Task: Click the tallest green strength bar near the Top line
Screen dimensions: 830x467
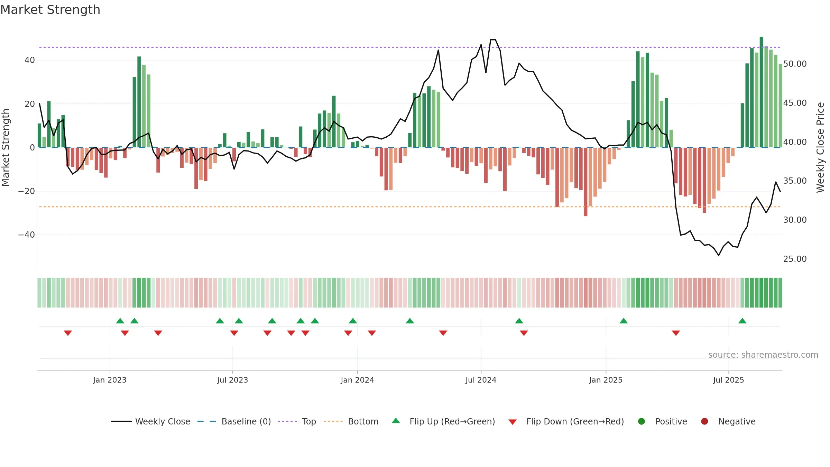Action: click(761, 92)
